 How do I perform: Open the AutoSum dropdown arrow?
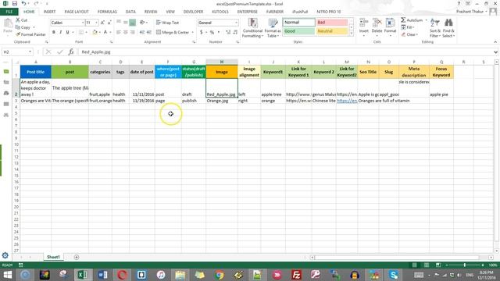point(426,20)
